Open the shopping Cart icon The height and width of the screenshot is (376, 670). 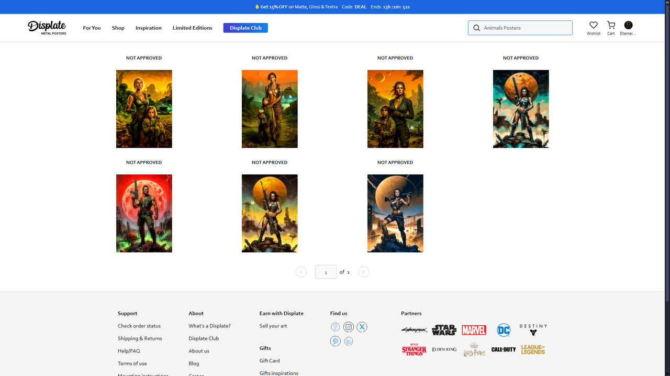pyautogui.click(x=611, y=25)
